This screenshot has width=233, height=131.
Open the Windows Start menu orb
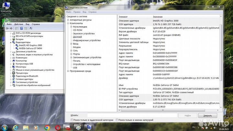point(4,128)
